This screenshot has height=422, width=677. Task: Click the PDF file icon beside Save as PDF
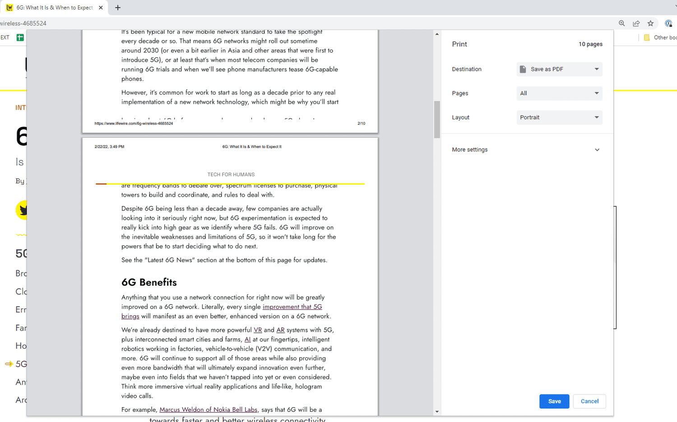click(523, 69)
